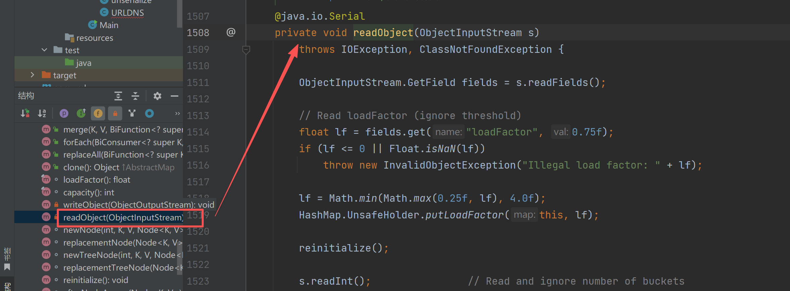Click Sort Alphabetically icon in Structure
Viewport: 790px width, 291px height.
(x=42, y=113)
